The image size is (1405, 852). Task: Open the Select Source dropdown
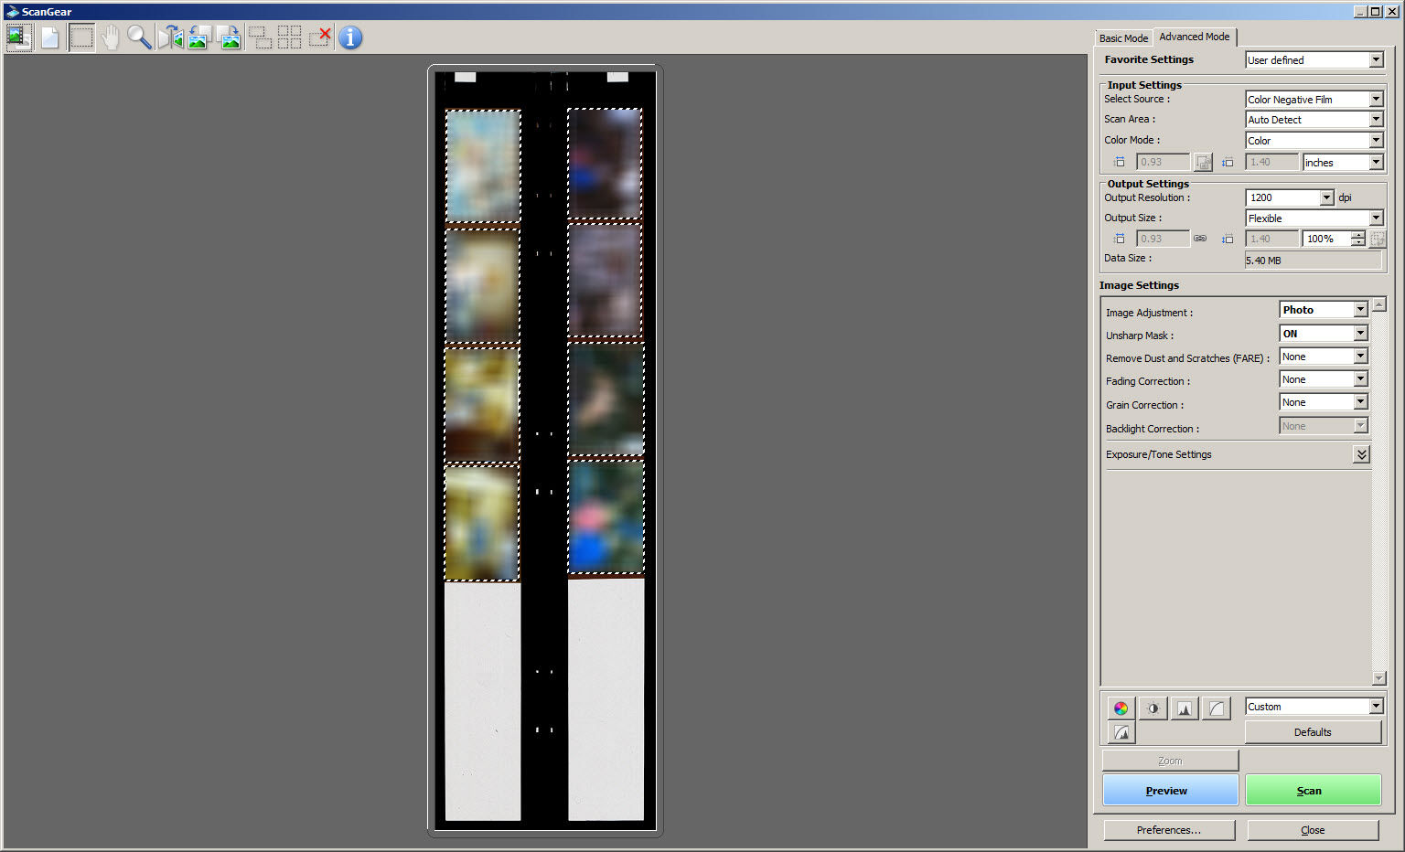(x=1314, y=99)
